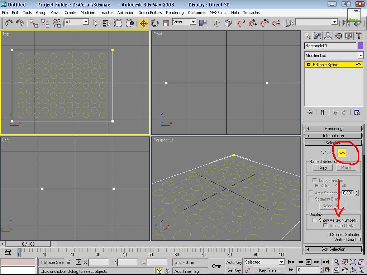This screenshot has height=275, width=367.
Task: Activate the Select Object arrow tool
Action: click(95, 23)
